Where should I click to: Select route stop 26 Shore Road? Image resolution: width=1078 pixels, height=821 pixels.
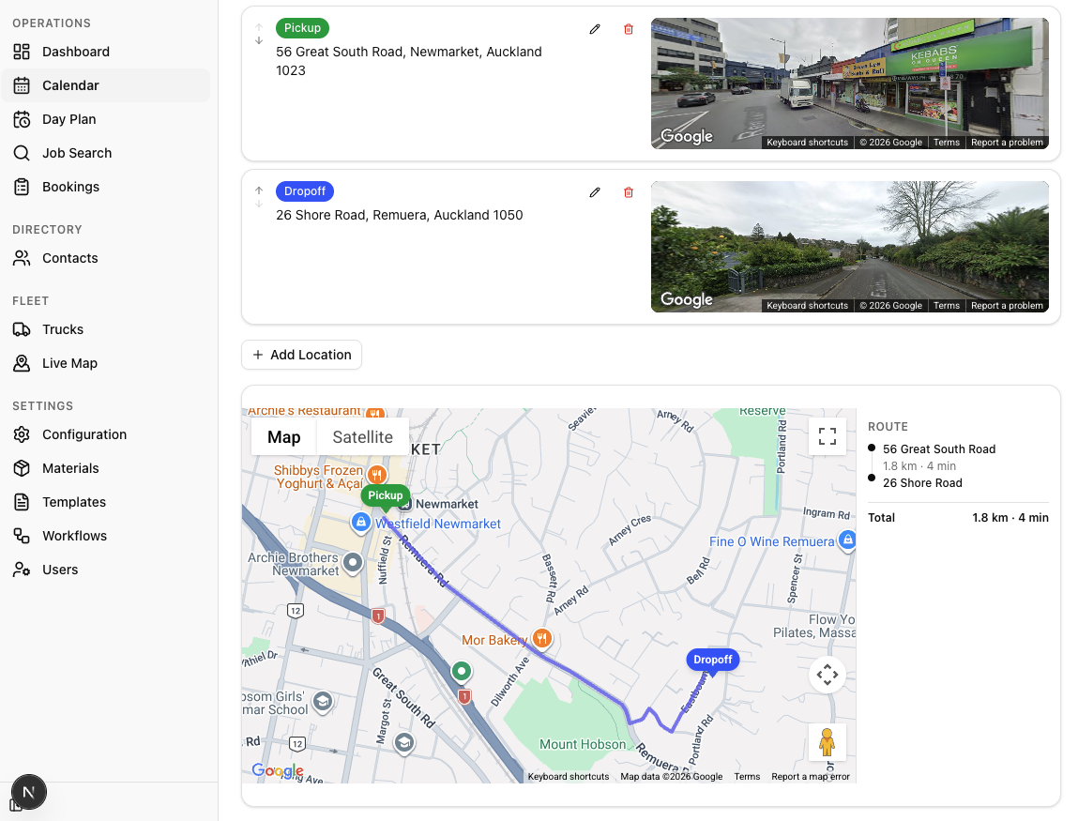pyautogui.click(x=922, y=482)
